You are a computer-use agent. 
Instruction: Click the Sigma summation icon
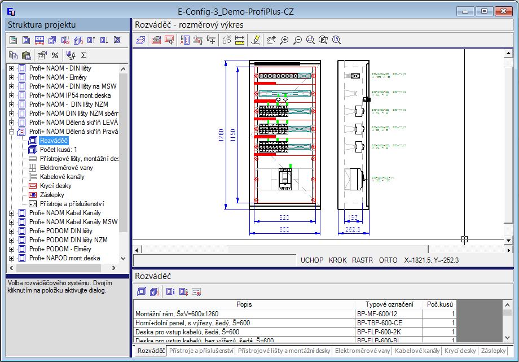pyautogui.click(x=83, y=55)
